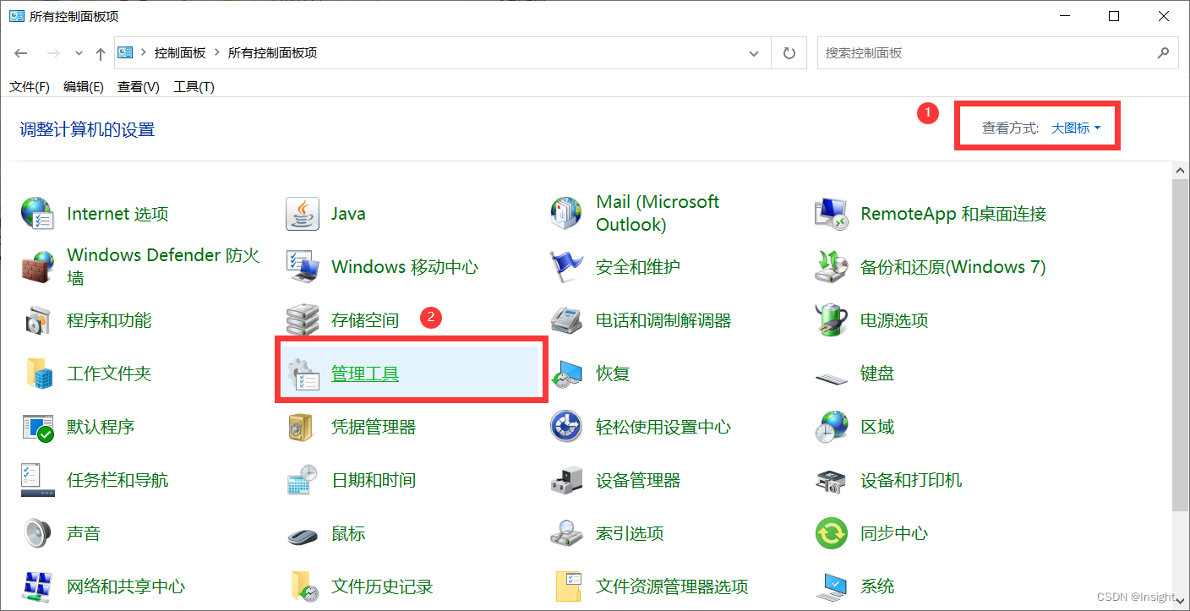Open the 设备和打印机 icon
This screenshot has width=1190, height=611.
(831, 482)
